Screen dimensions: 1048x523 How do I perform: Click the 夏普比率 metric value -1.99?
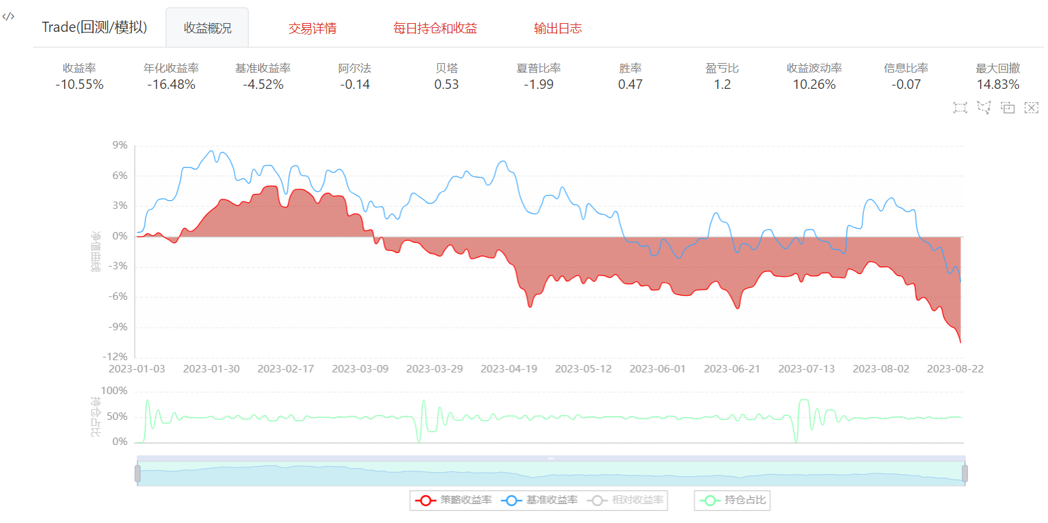[539, 85]
